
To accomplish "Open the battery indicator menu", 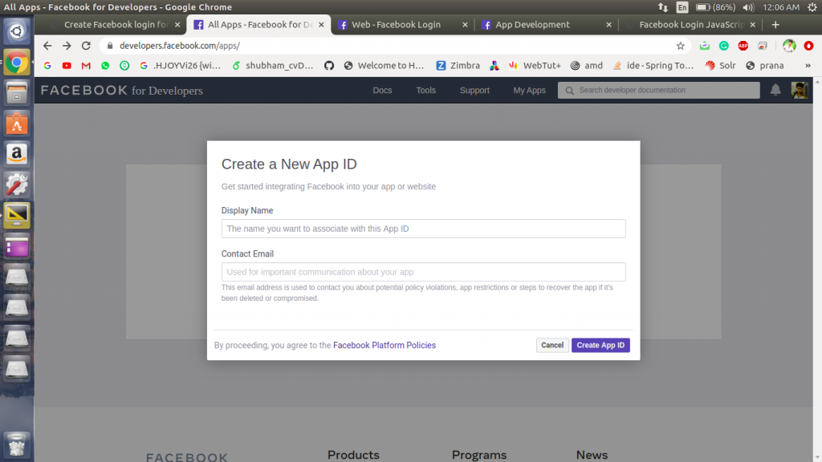I will [715, 6].
